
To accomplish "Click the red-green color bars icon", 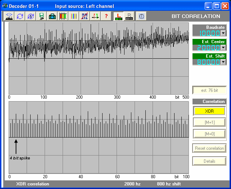I will (x=63, y=16).
